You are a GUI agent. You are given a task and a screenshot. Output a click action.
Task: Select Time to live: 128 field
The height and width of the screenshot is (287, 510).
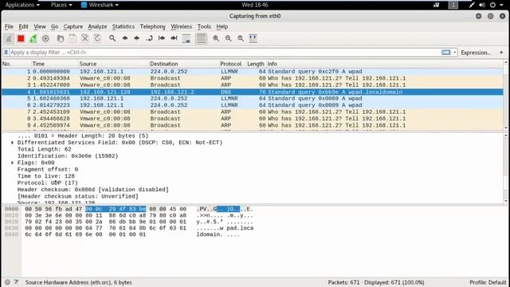tap(46, 176)
